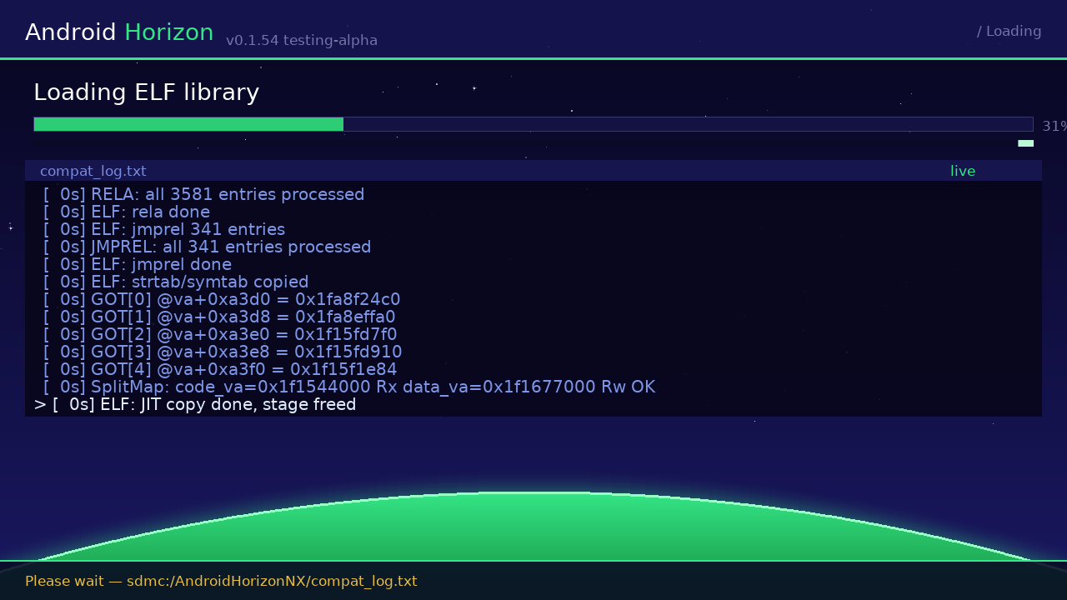This screenshot has width=1067, height=600.
Task: Click the GOT[4] address log entry
Action: 220,369
